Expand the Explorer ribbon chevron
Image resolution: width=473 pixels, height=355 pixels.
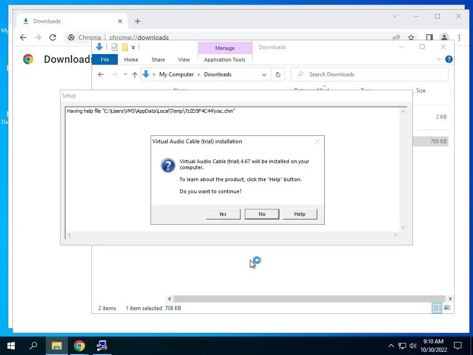(439, 59)
